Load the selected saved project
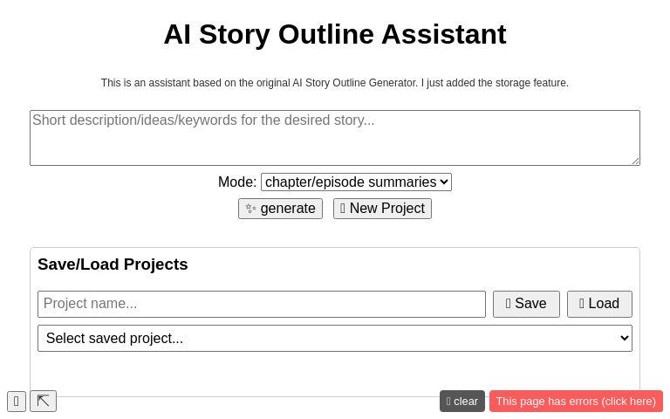Viewport: 670px width, 419px height. (x=599, y=304)
